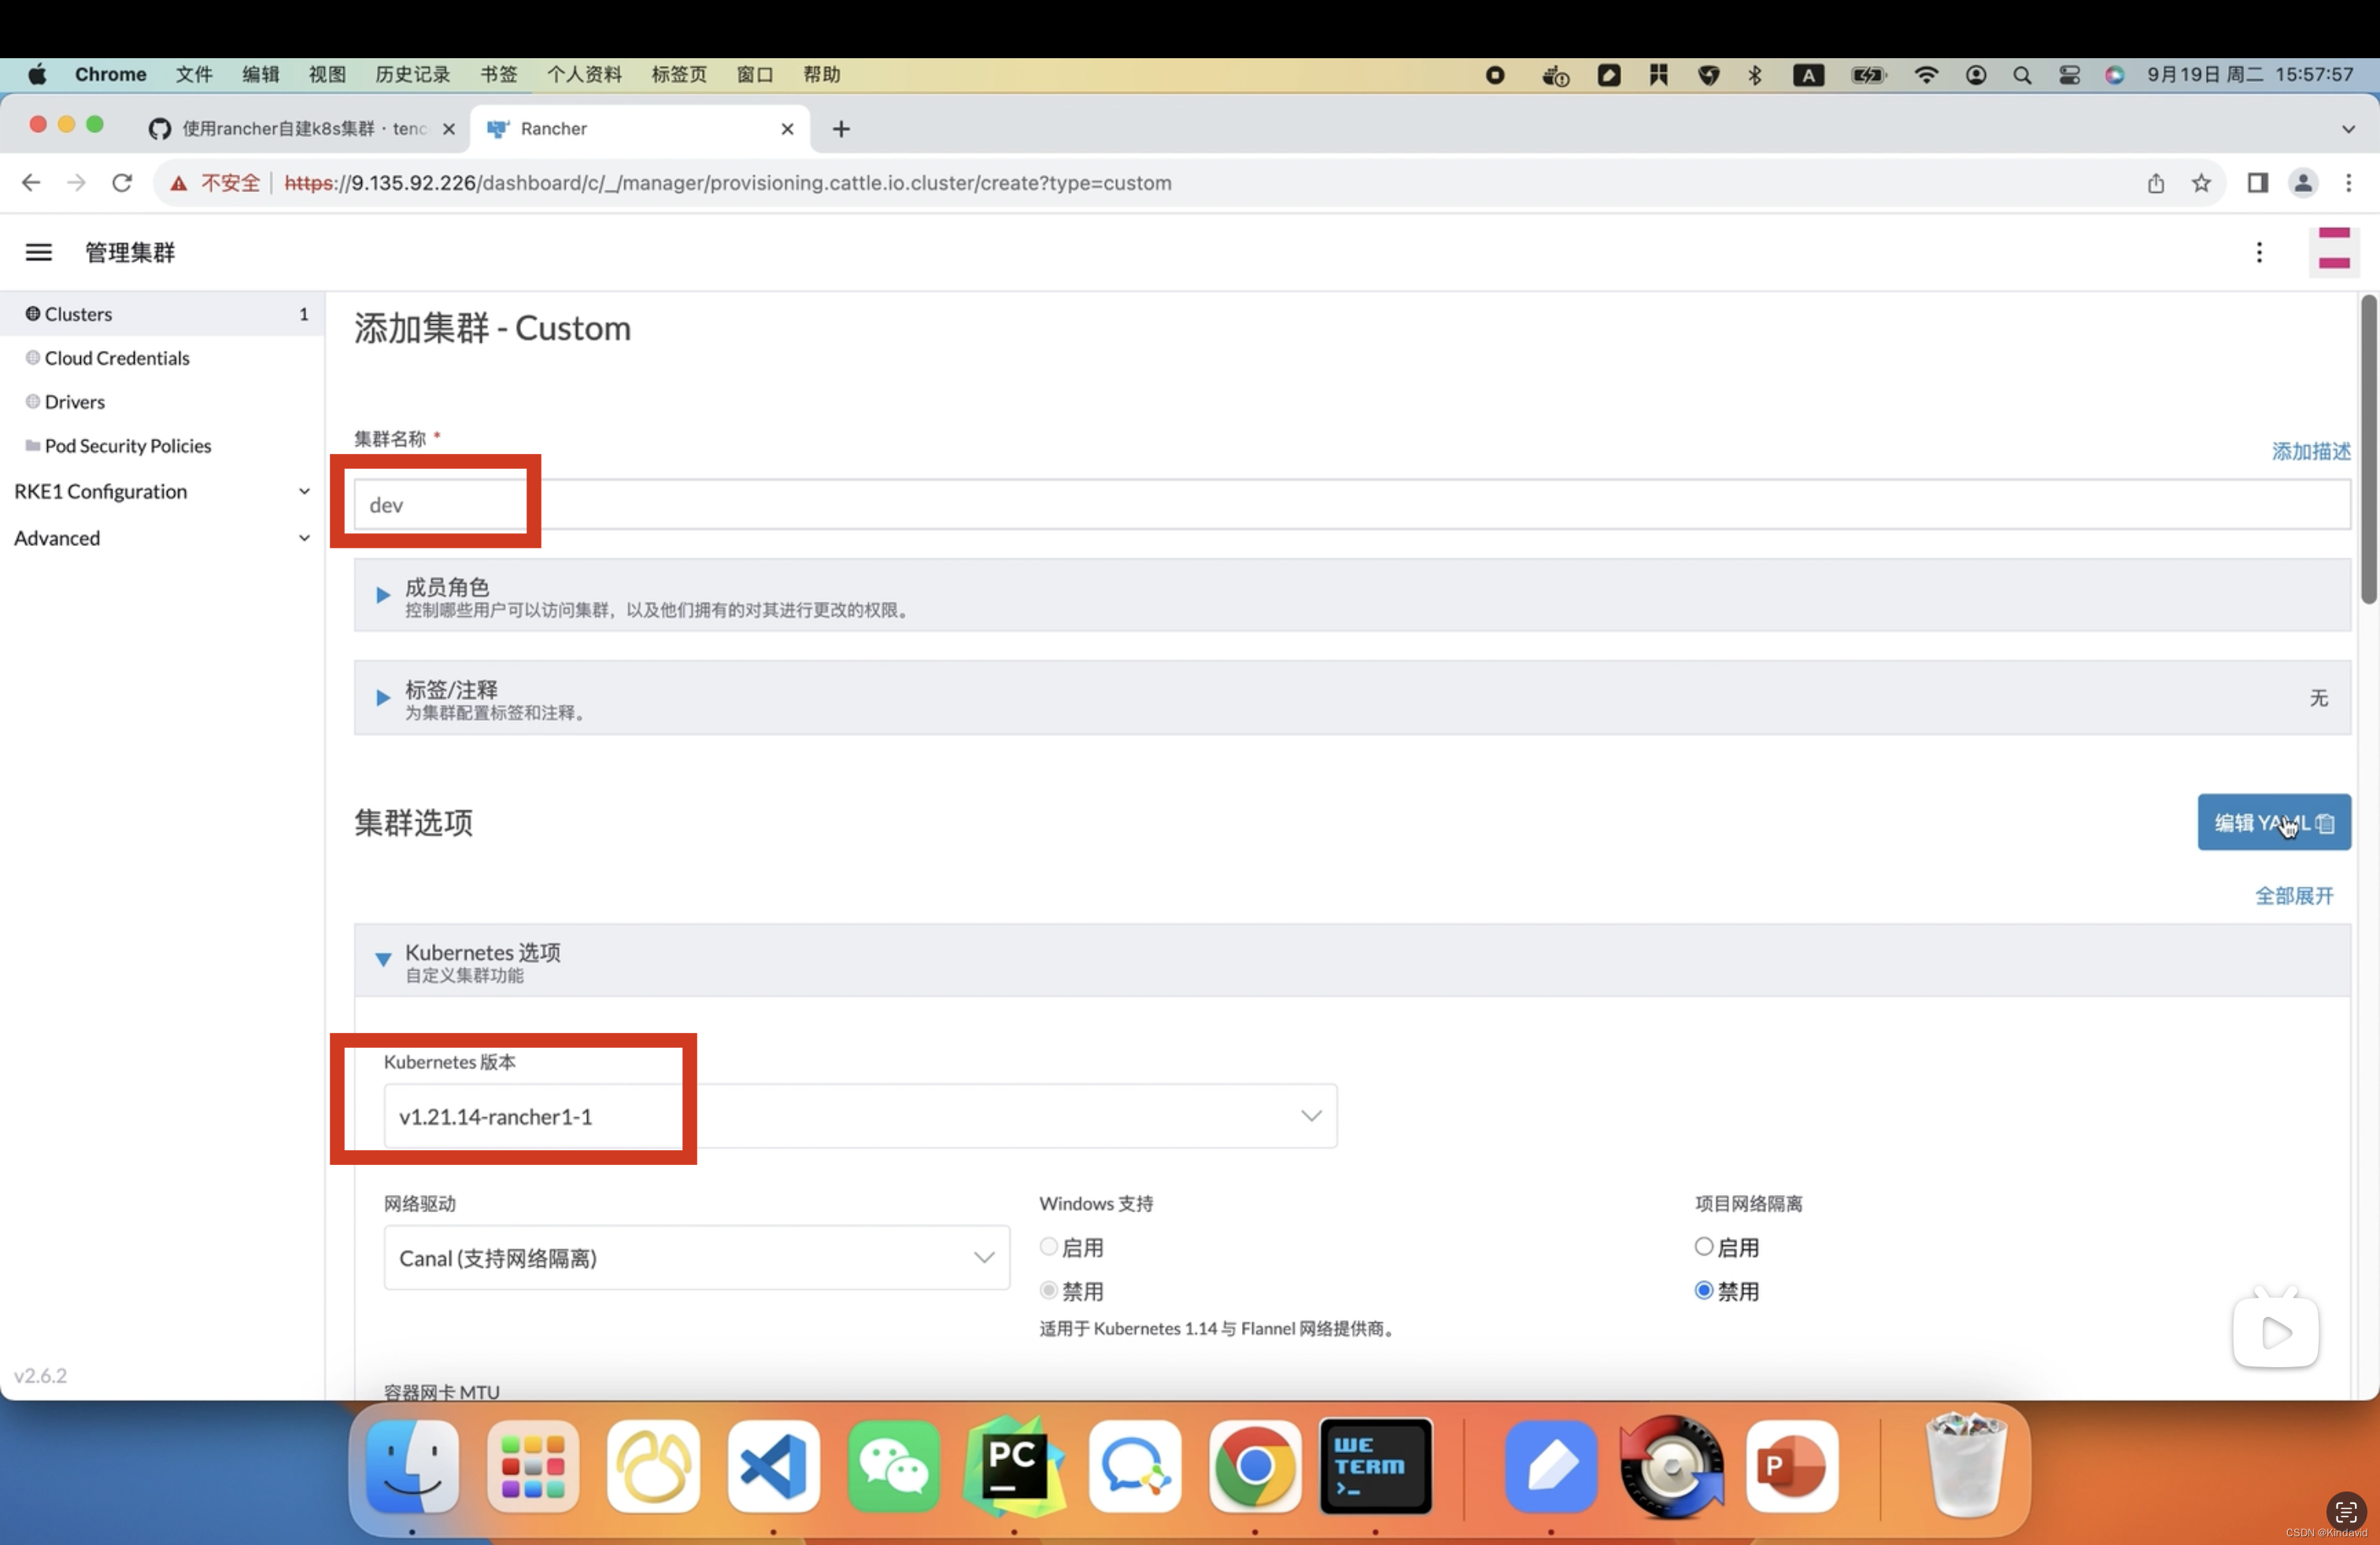Click the Drivers sidebar item icon

click(33, 400)
